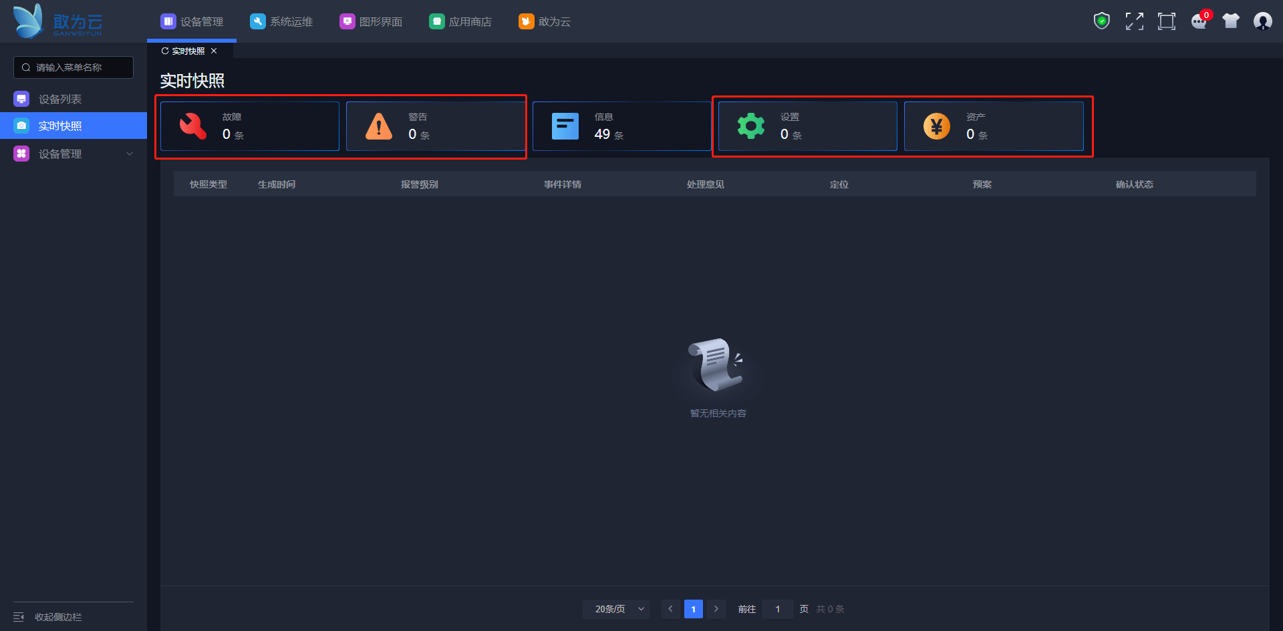Click the 敢为云 butterfly logo
Image resolution: width=1283 pixels, height=631 pixels.
pos(57,21)
